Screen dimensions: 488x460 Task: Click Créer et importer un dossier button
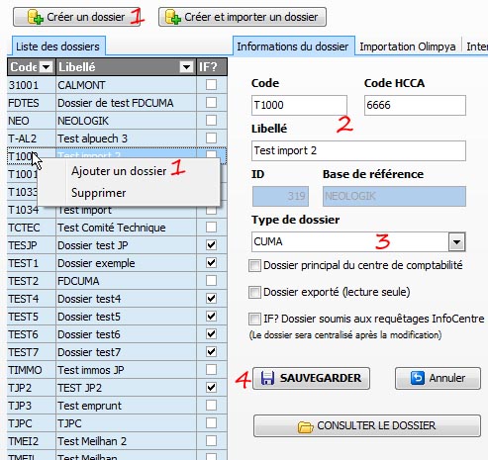click(x=243, y=17)
